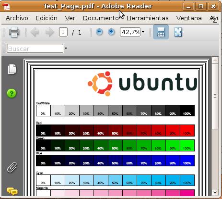Click the Adobe PDF icon in the title bar
The width and height of the screenshot is (222, 199).
(6, 6)
